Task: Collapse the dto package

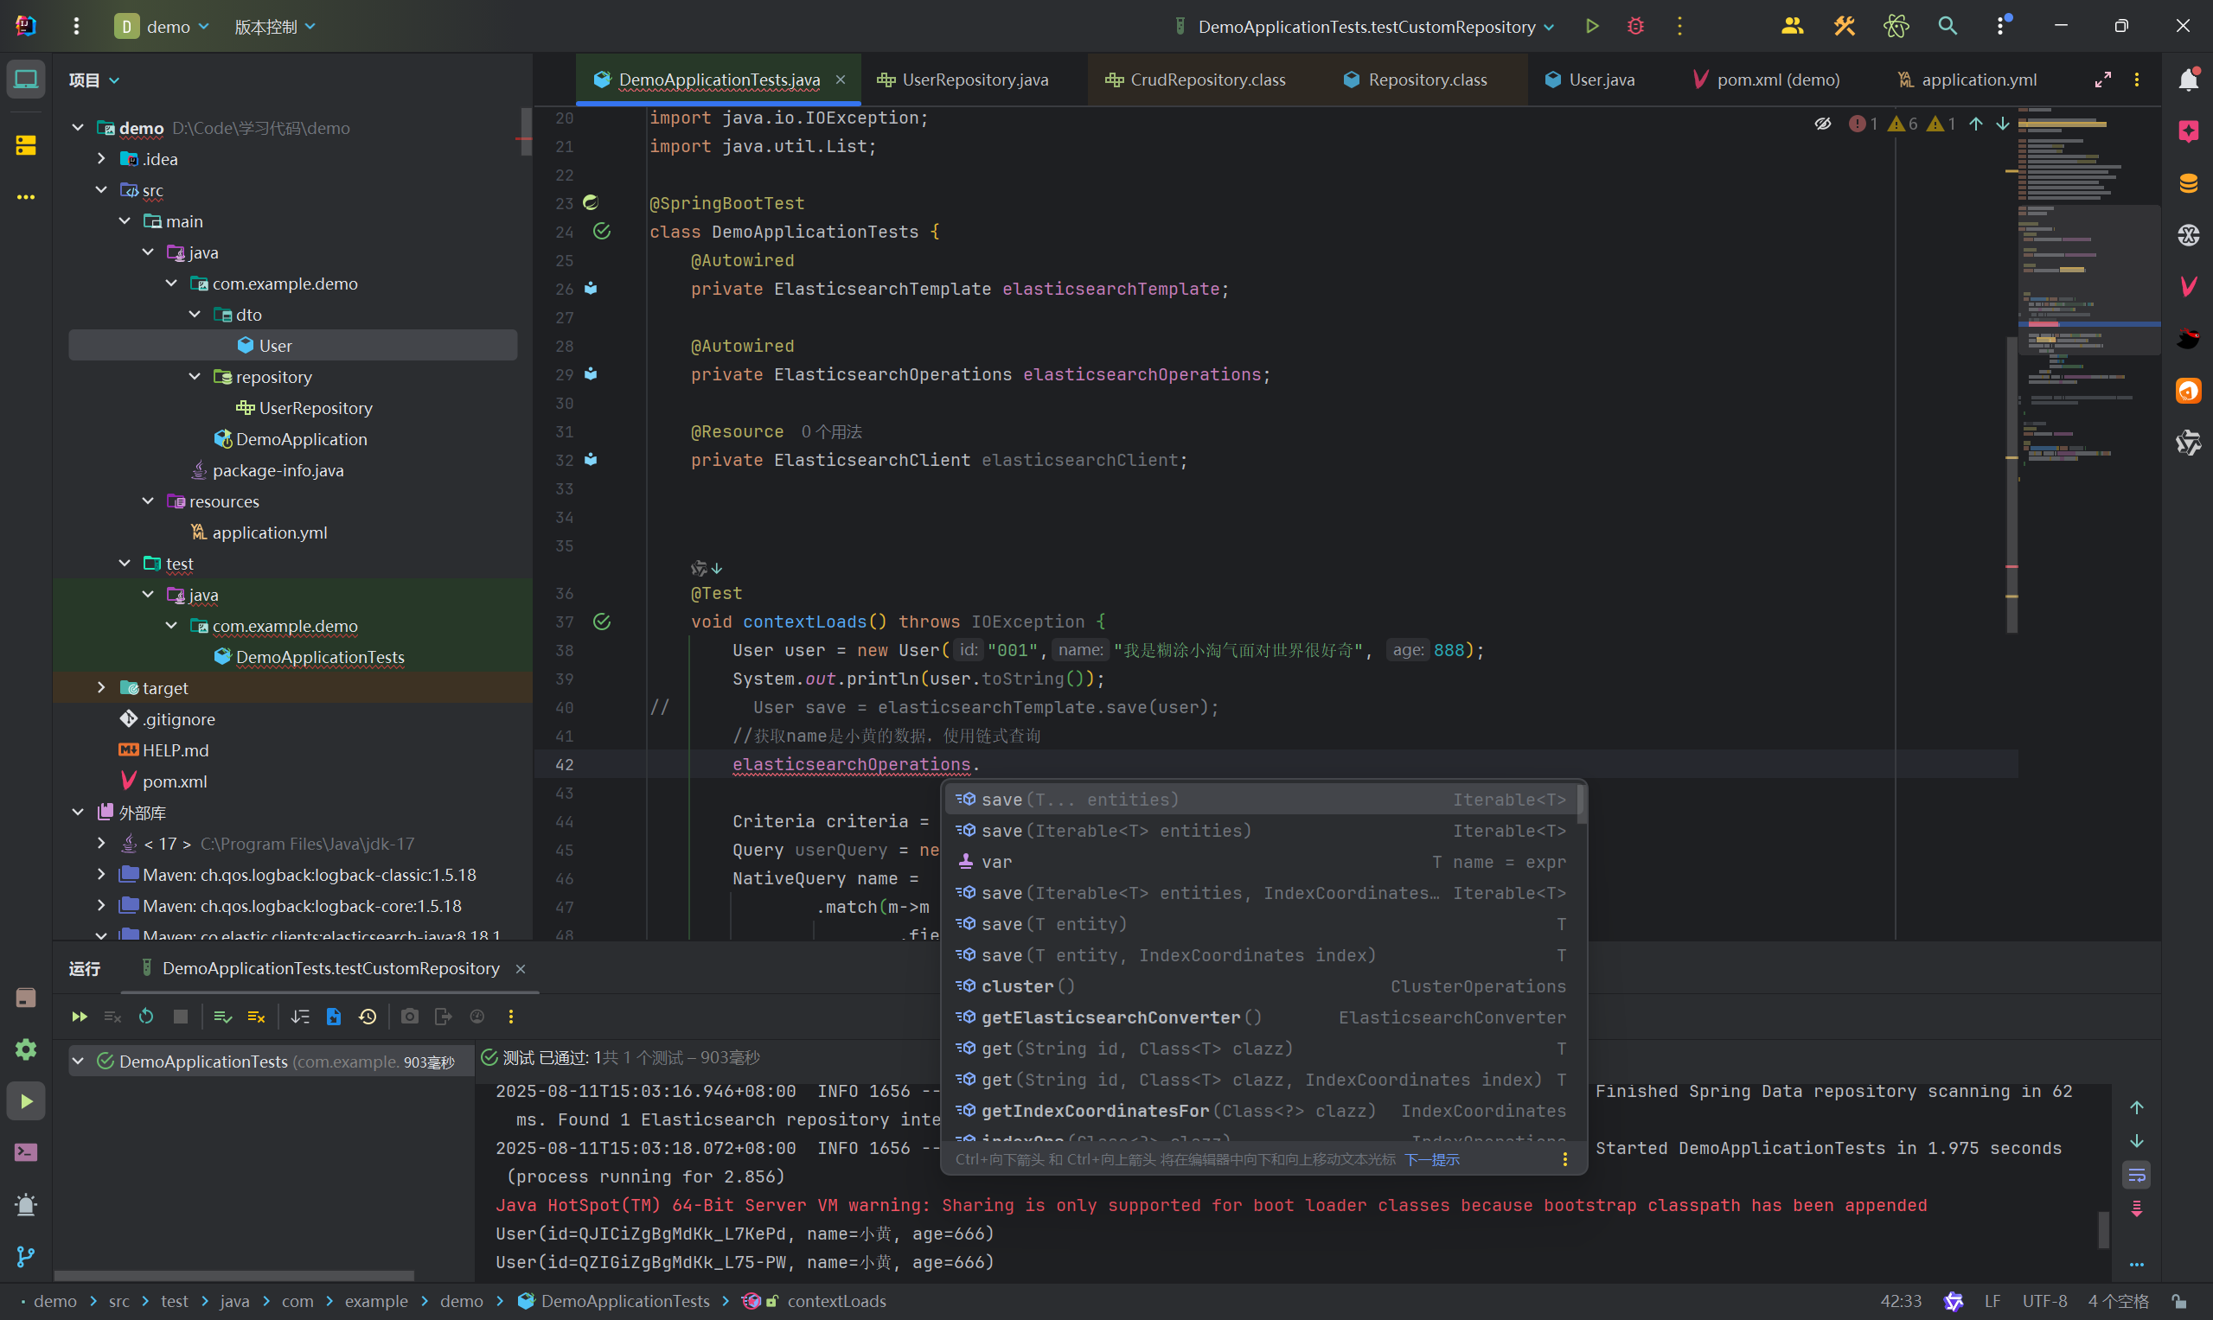Action: (195, 314)
